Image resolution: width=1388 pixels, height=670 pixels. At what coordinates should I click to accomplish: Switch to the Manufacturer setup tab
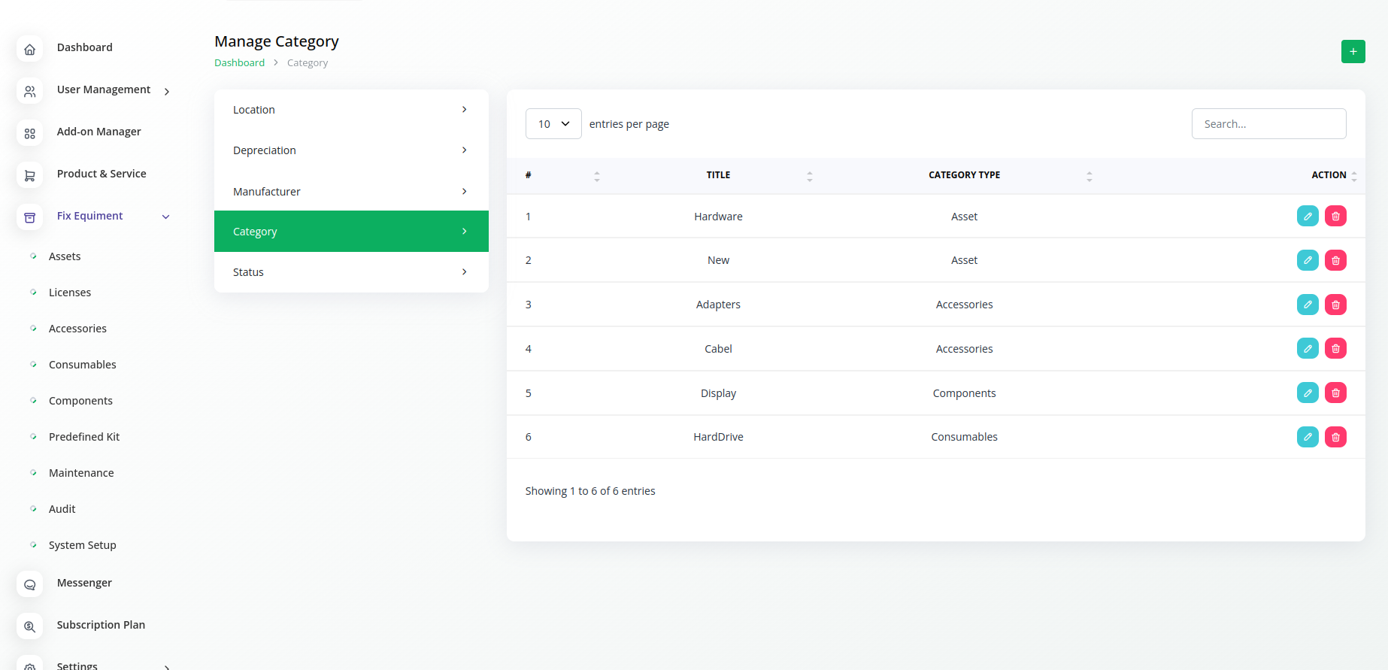pos(351,192)
